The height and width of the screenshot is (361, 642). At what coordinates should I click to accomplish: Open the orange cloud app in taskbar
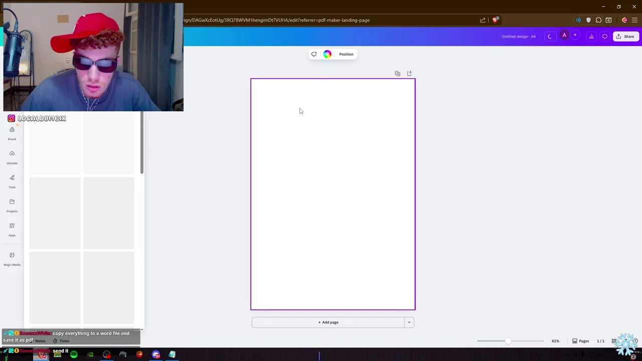139,355
